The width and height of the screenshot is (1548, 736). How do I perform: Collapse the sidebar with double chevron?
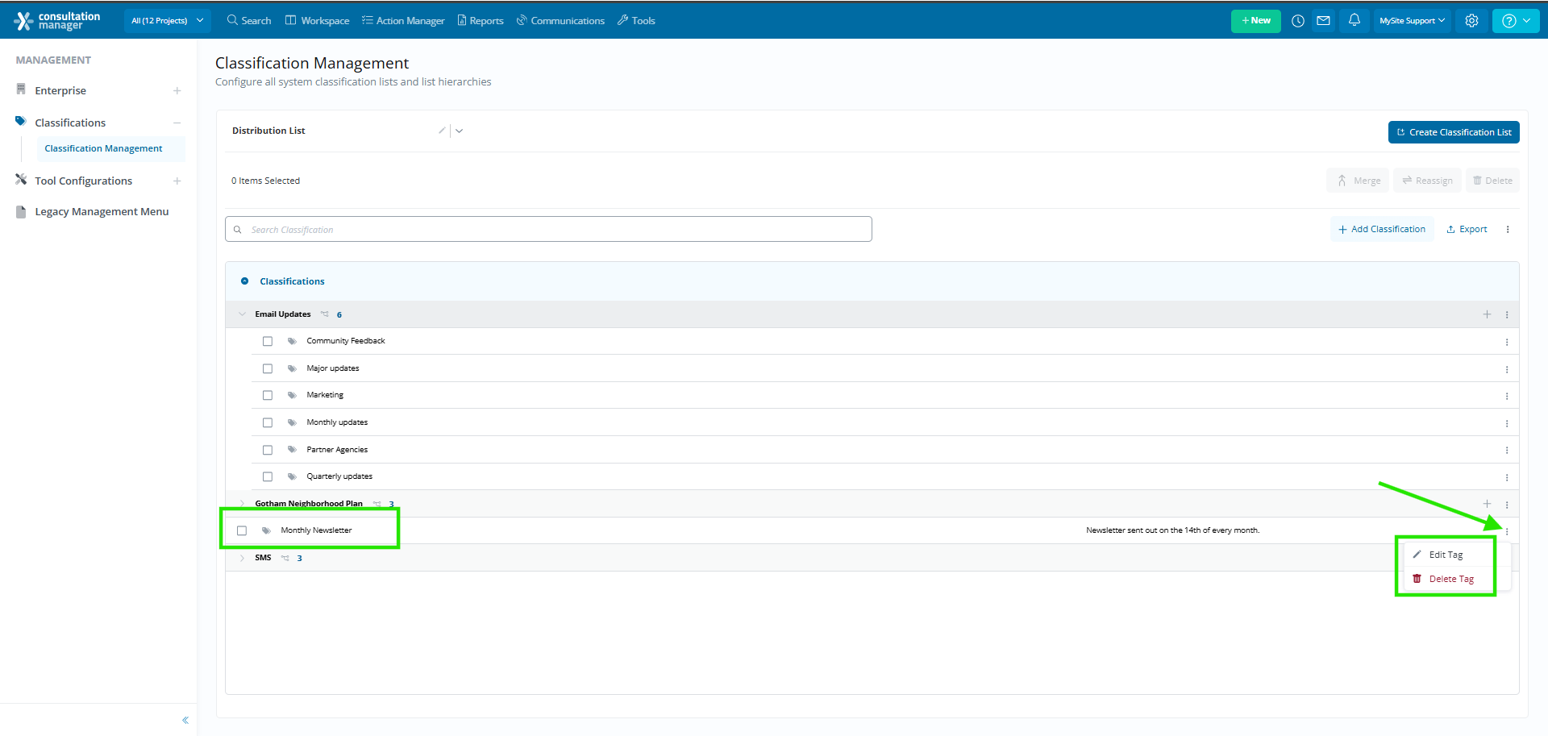coord(185,720)
